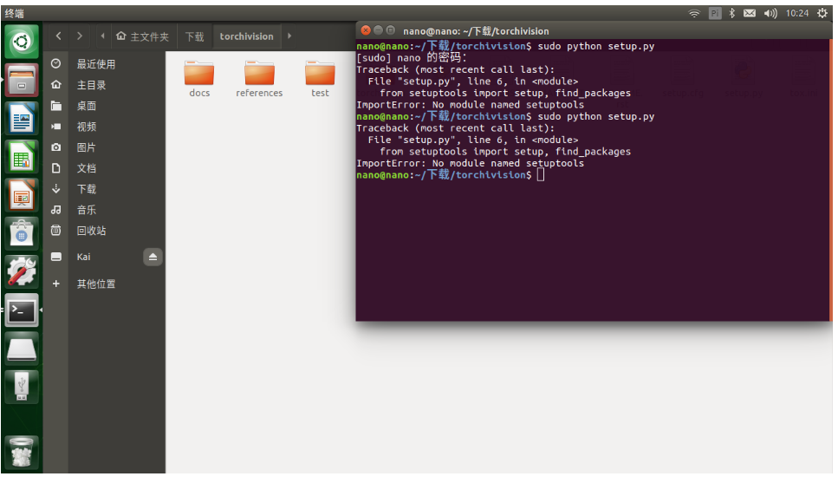
Task: Click the terminal title bar
Action: [x=594, y=30]
